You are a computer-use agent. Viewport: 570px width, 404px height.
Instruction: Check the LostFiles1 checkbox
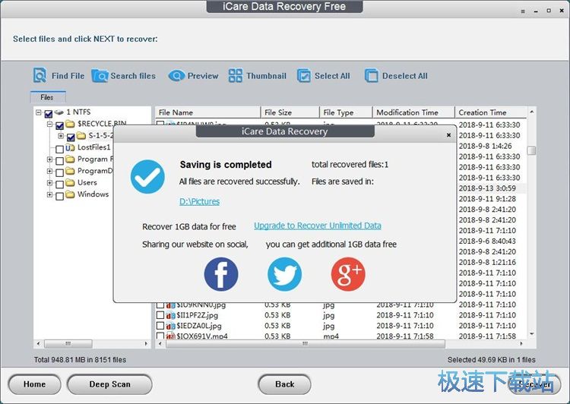point(59,149)
